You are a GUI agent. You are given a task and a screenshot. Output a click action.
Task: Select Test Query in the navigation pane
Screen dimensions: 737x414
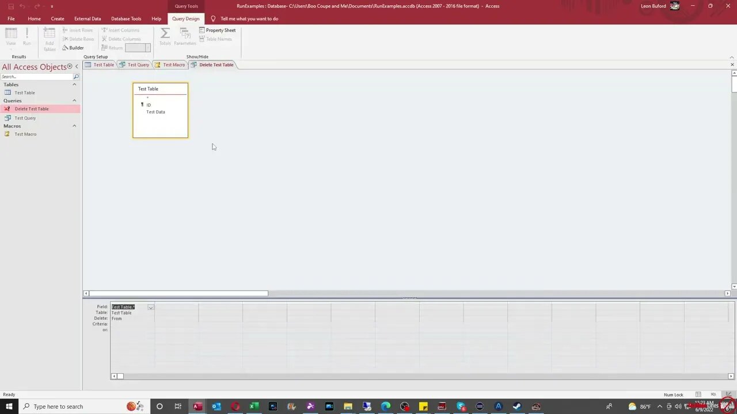coord(25,118)
